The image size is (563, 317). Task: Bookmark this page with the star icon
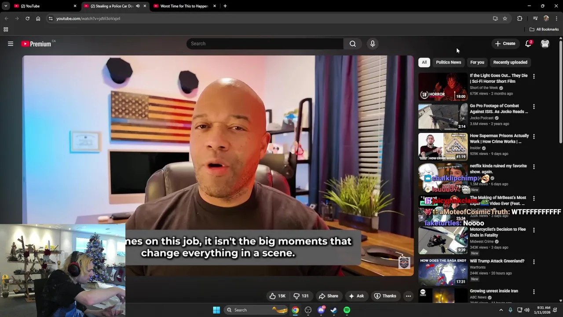[505, 18]
